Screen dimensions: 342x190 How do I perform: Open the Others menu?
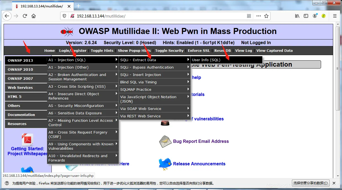click(x=26, y=106)
